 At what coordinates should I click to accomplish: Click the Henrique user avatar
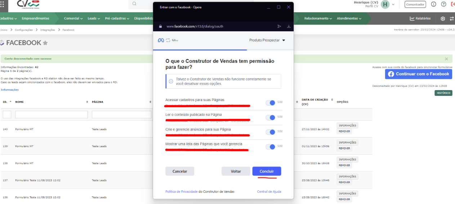coord(385,4)
